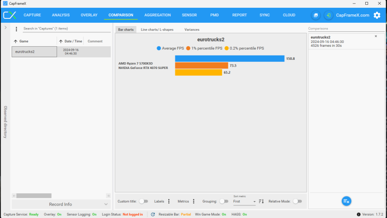The height and width of the screenshot is (218, 387).
Task: Click the Date / Time column header text
Action: tap(74, 41)
